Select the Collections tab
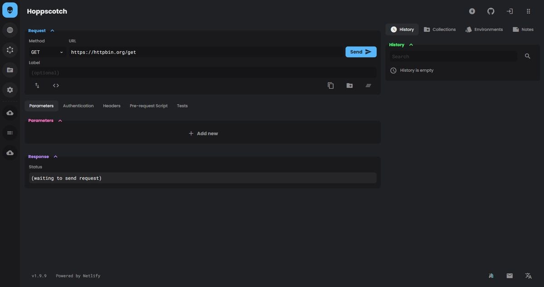544x287 pixels. click(x=440, y=29)
